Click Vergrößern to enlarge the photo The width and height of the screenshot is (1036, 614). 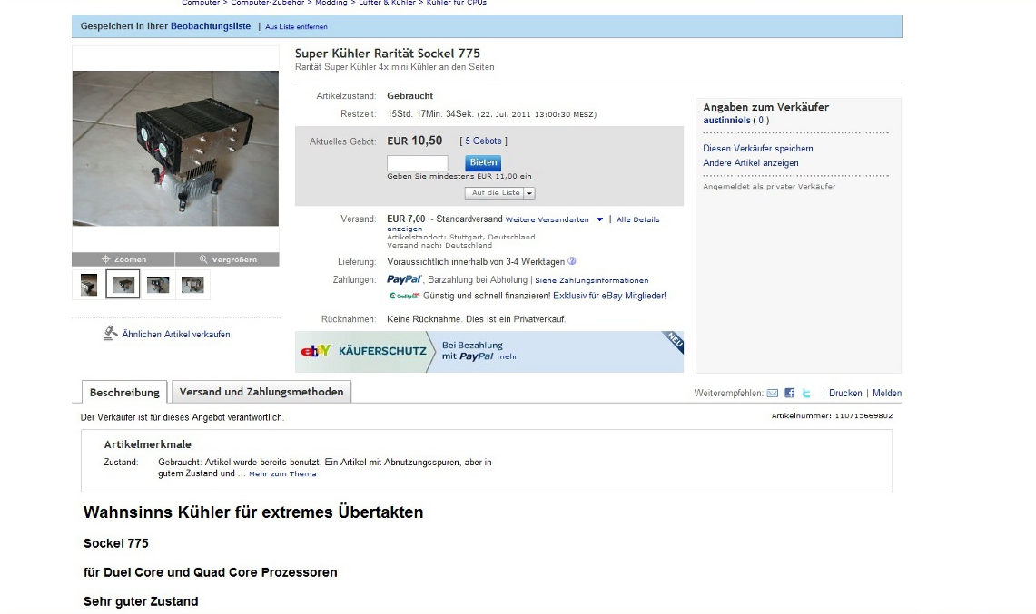pyautogui.click(x=227, y=259)
